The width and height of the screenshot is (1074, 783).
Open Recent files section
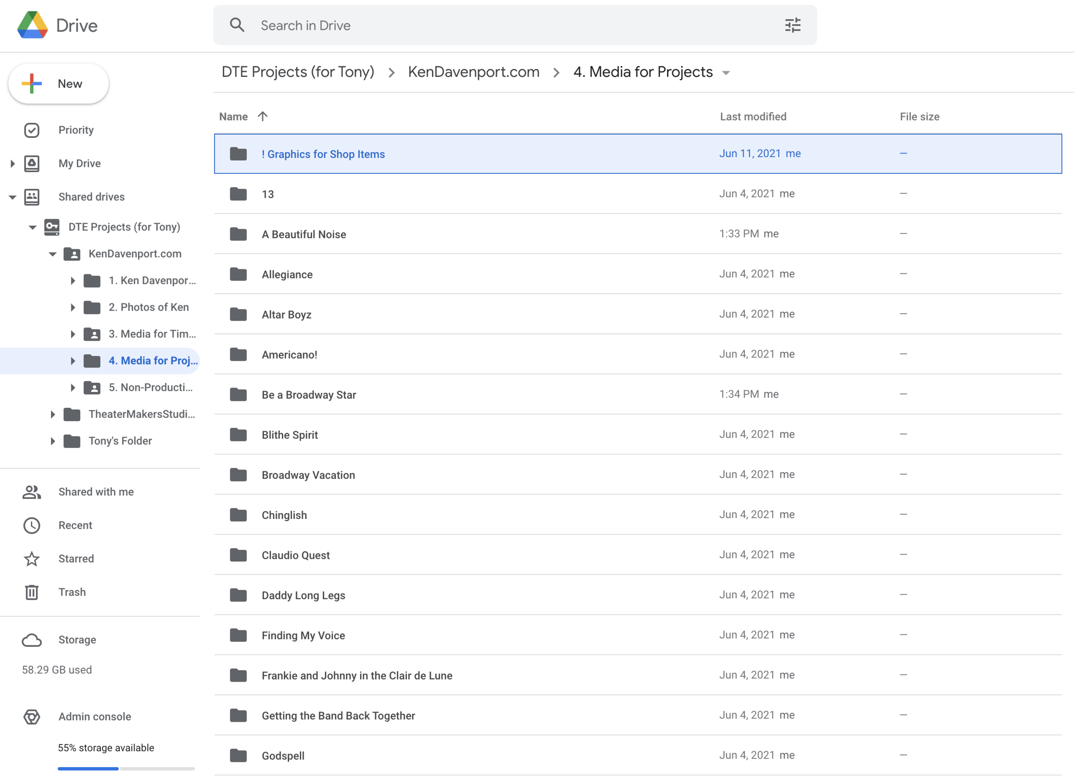click(75, 525)
